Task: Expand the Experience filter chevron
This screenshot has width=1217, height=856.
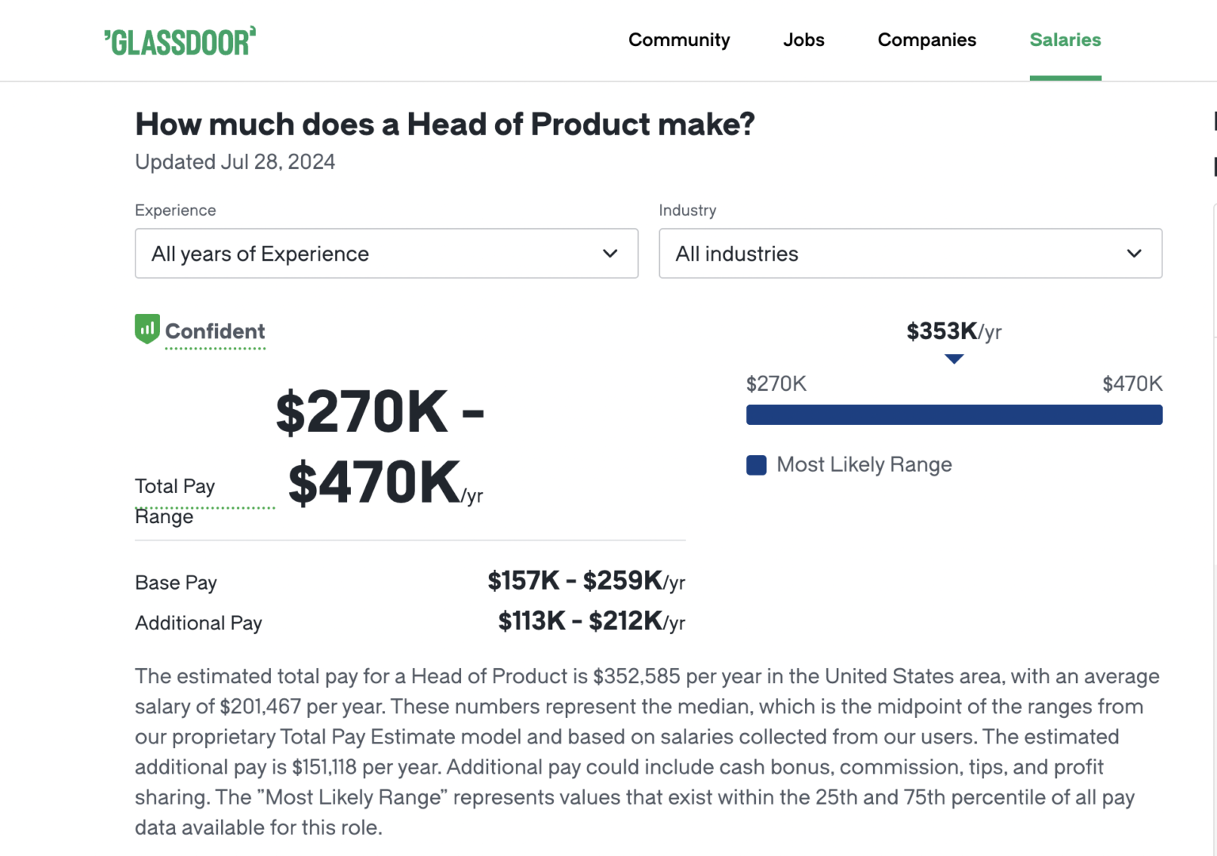Action: tap(610, 254)
